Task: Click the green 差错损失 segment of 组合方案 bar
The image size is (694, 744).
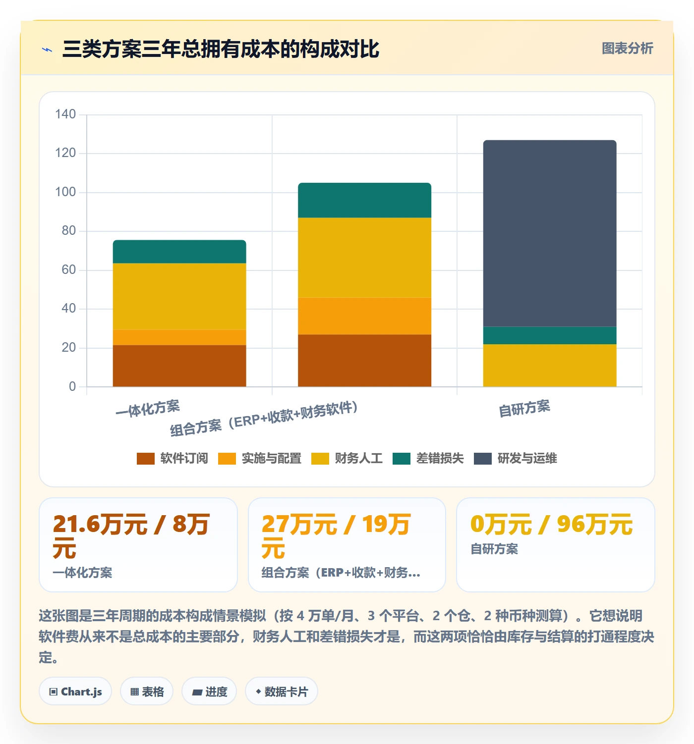Action: [364, 200]
